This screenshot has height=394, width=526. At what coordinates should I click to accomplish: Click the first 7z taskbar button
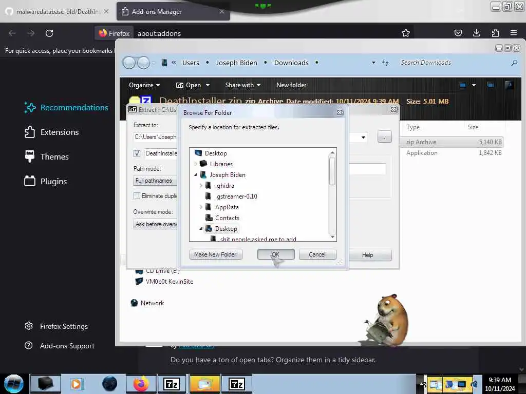point(172,384)
